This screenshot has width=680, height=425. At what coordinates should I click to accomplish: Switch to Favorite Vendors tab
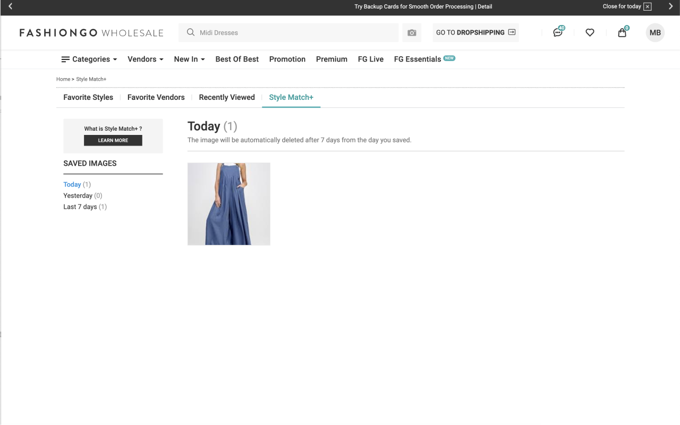tap(156, 97)
